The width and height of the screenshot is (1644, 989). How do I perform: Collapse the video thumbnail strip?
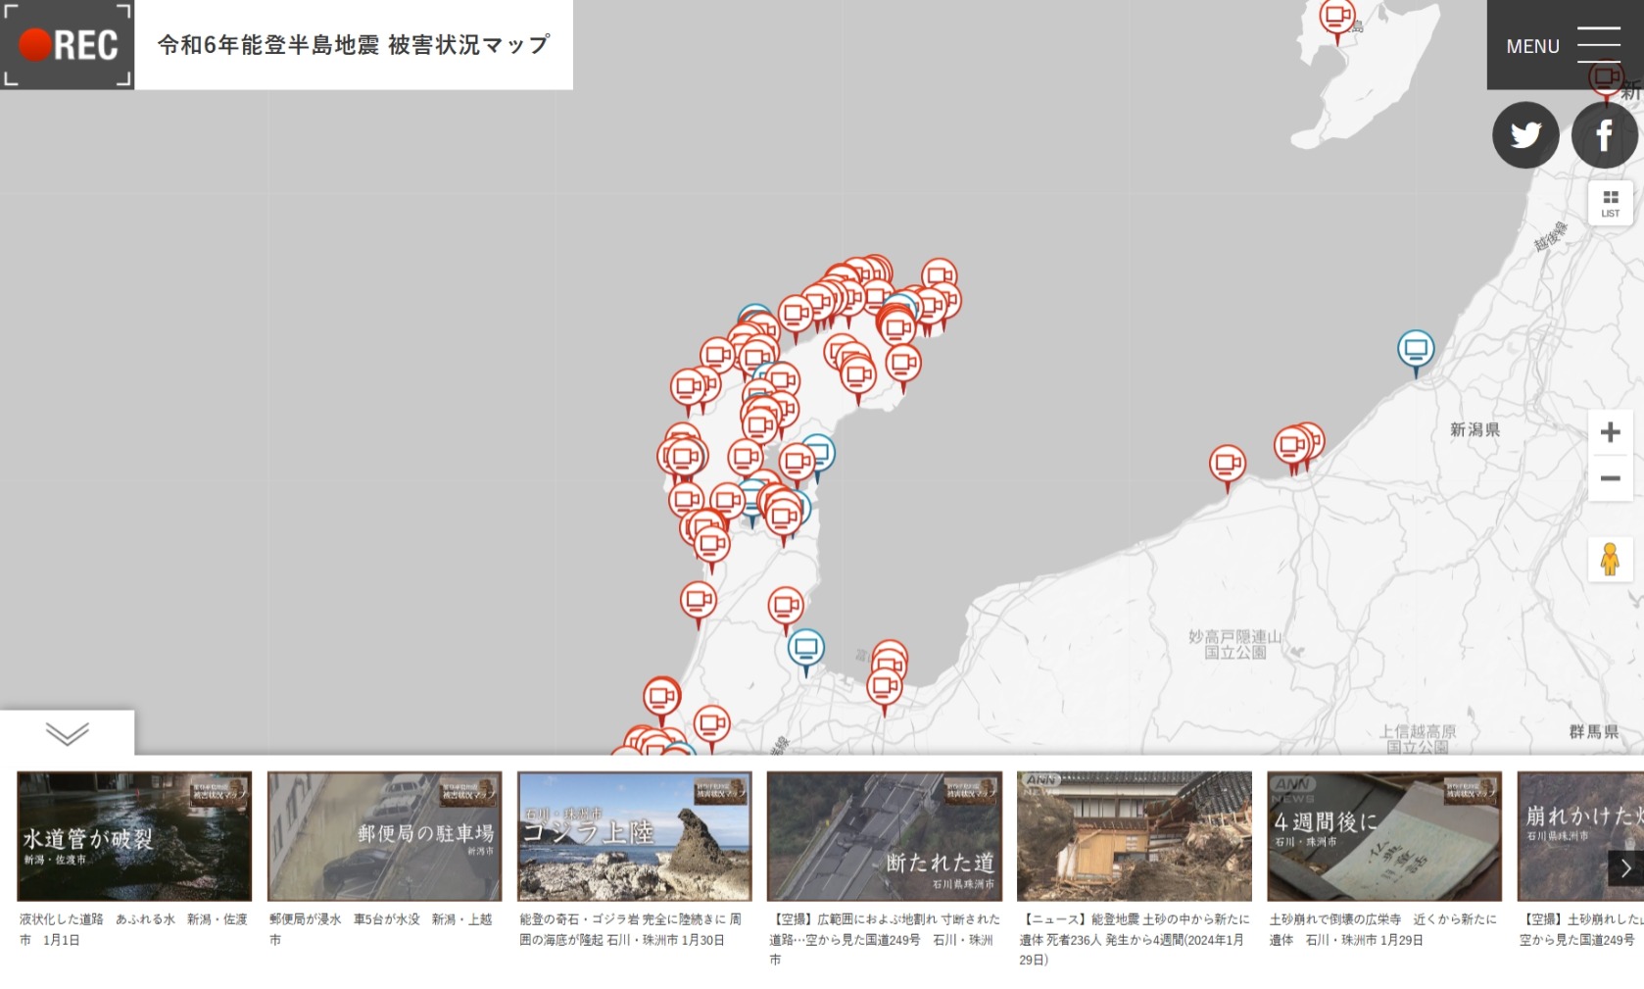click(68, 732)
